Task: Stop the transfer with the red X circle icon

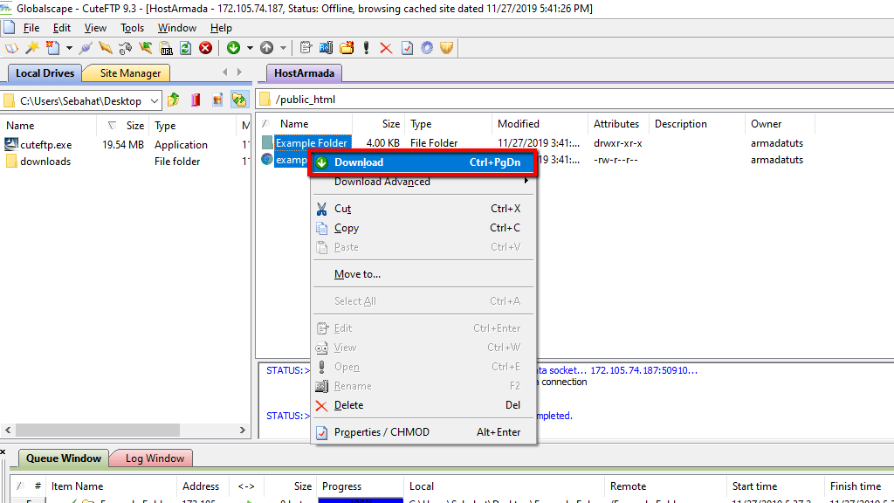Action: 205,49
